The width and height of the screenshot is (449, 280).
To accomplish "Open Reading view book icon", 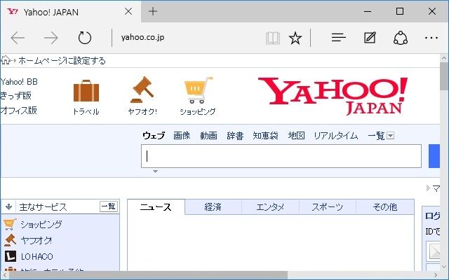I will 273,38.
